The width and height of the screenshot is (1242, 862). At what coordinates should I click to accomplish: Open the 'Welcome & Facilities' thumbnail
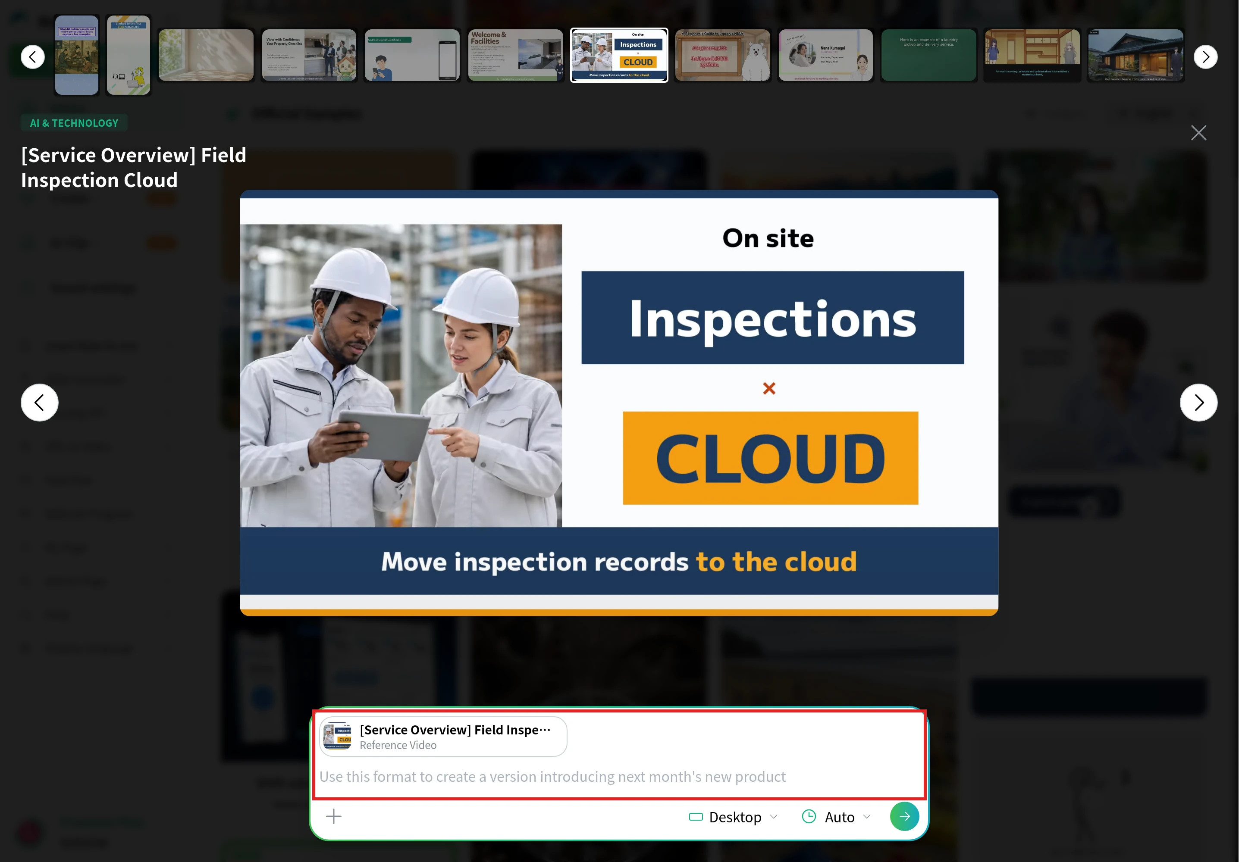(x=516, y=55)
